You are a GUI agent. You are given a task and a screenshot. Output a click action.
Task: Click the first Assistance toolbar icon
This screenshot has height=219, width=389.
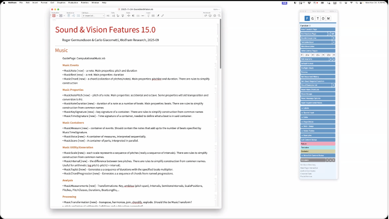pos(69,16)
